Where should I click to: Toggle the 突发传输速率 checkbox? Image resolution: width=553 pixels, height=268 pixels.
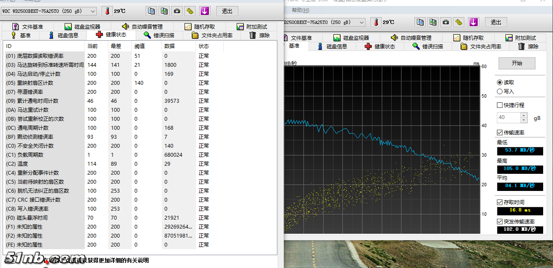(499, 221)
